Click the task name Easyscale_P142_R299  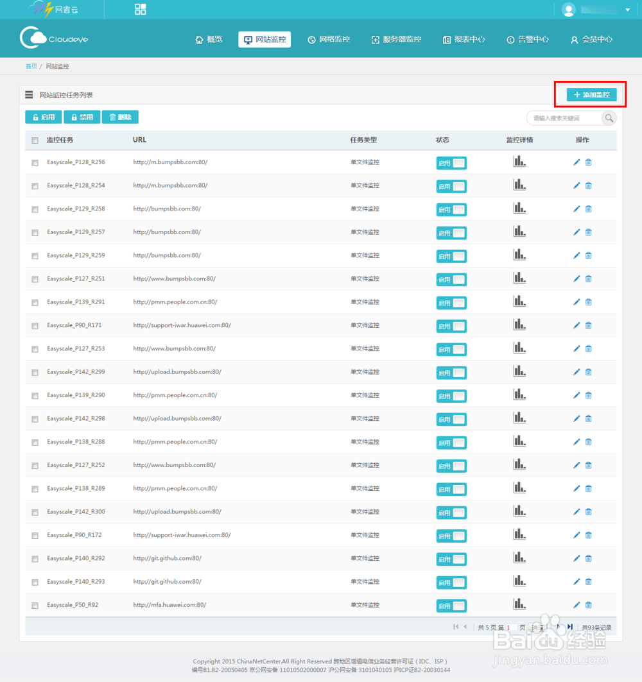point(76,372)
